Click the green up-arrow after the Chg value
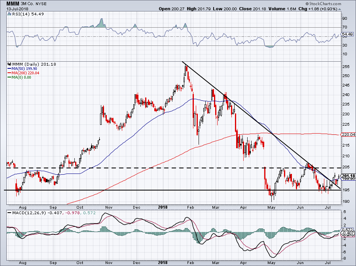356x266 pixels. pyautogui.click(x=340, y=9)
